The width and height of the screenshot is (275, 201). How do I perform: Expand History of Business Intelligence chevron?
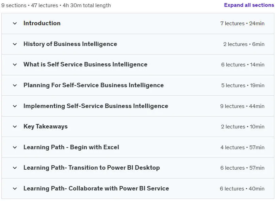[x=15, y=44]
